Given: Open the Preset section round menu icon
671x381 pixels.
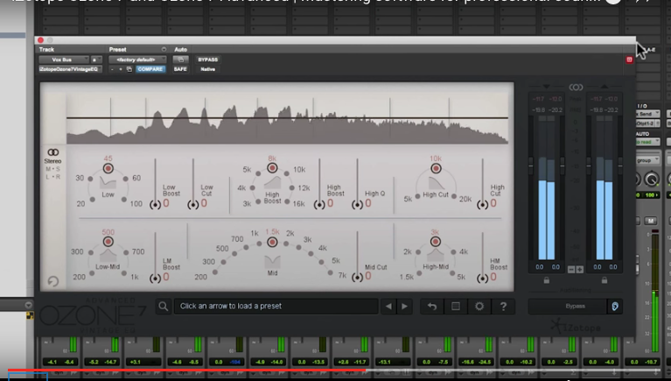Looking at the screenshot, I should (x=164, y=49).
